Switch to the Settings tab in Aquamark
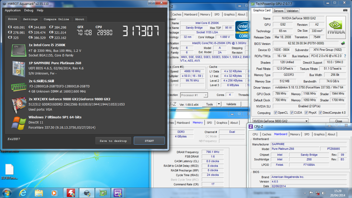352x198 pixels. (x=30, y=19)
